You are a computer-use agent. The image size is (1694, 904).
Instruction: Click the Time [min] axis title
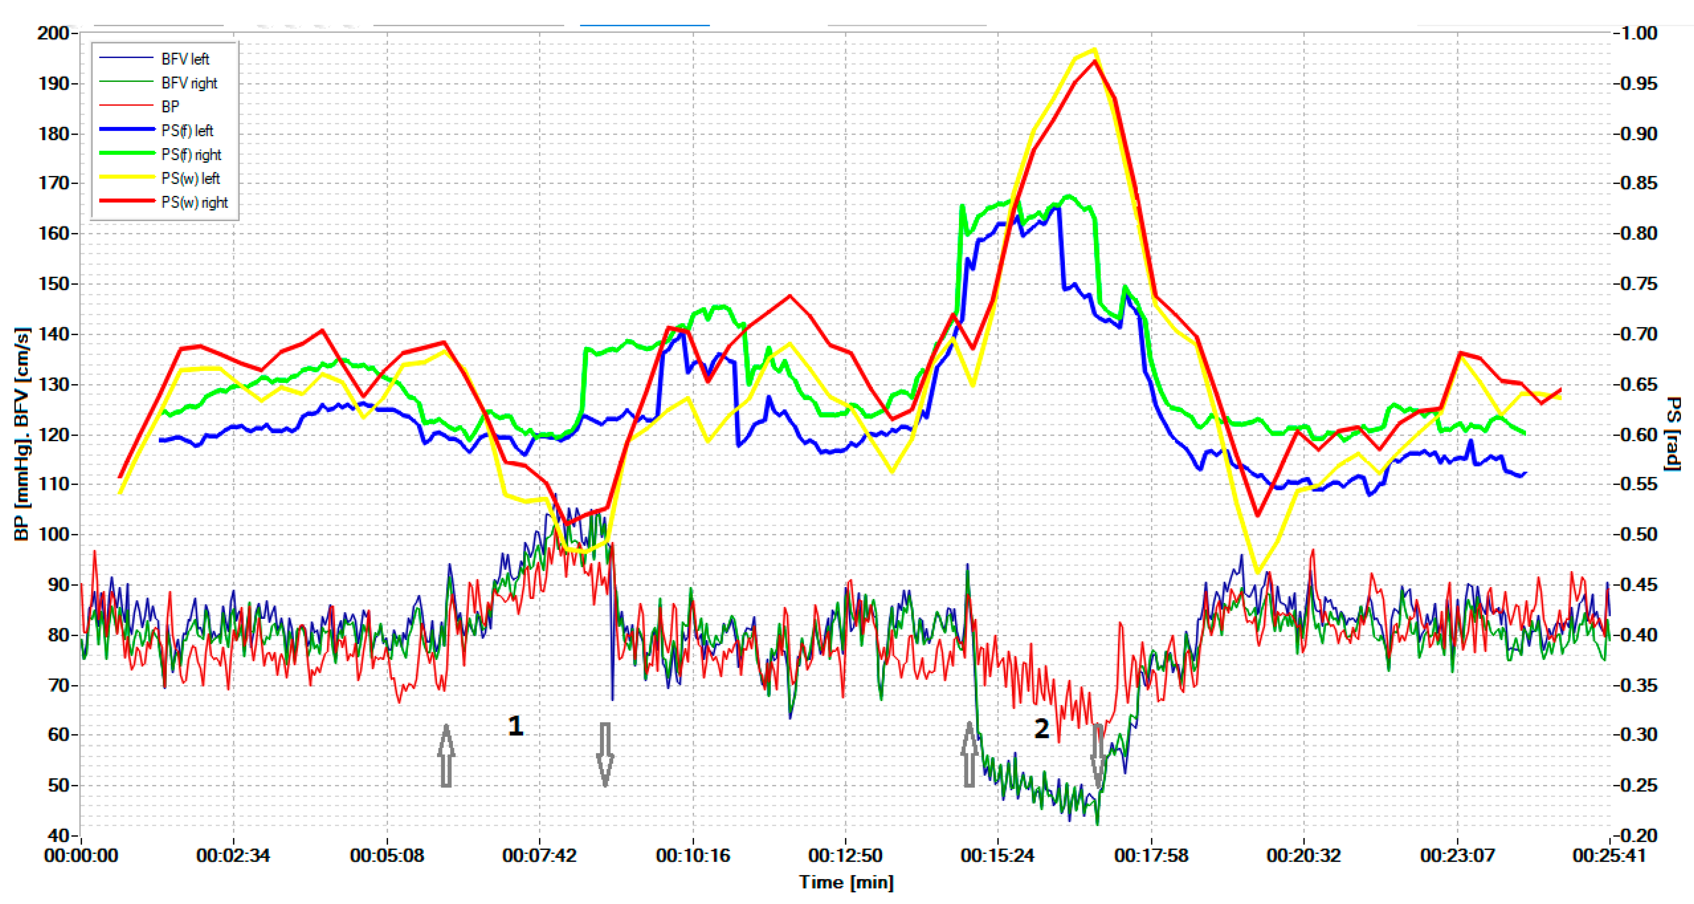pyautogui.click(x=846, y=882)
